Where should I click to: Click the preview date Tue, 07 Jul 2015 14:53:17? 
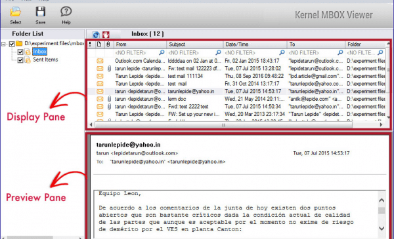coord(321,153)
